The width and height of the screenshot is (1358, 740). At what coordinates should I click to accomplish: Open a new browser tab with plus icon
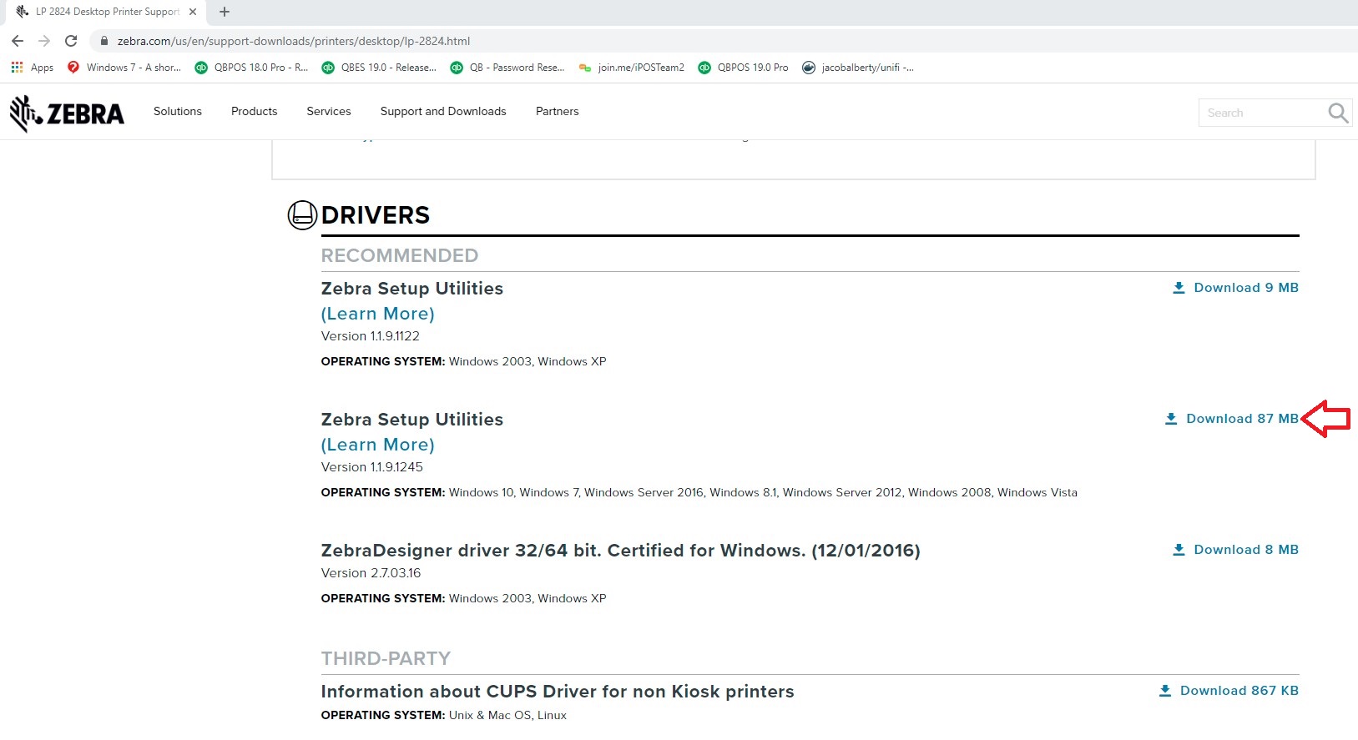click(224, 12)
